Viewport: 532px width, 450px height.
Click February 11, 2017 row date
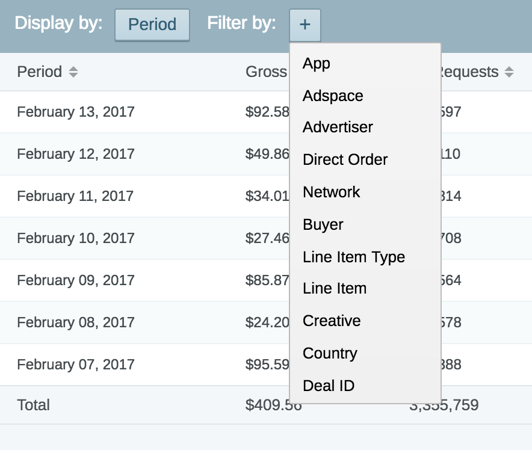75,196
